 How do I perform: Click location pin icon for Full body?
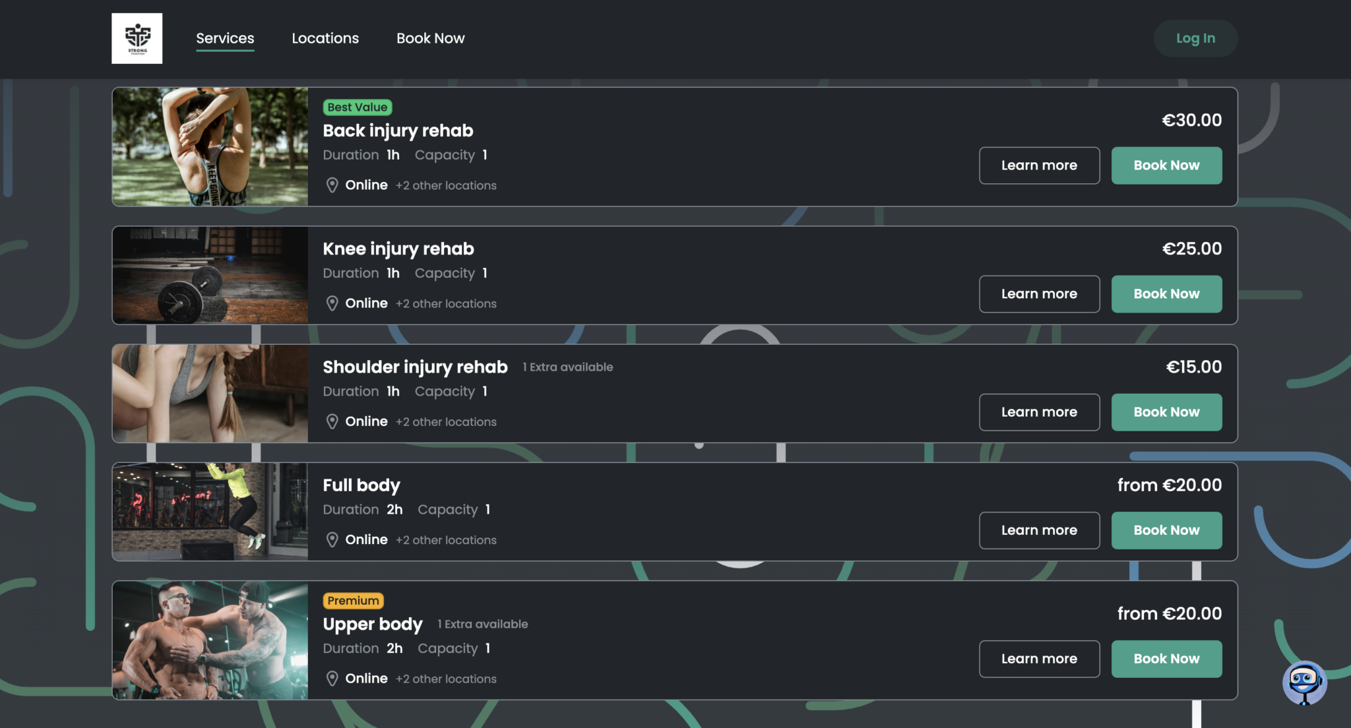(x=332, y=539)
